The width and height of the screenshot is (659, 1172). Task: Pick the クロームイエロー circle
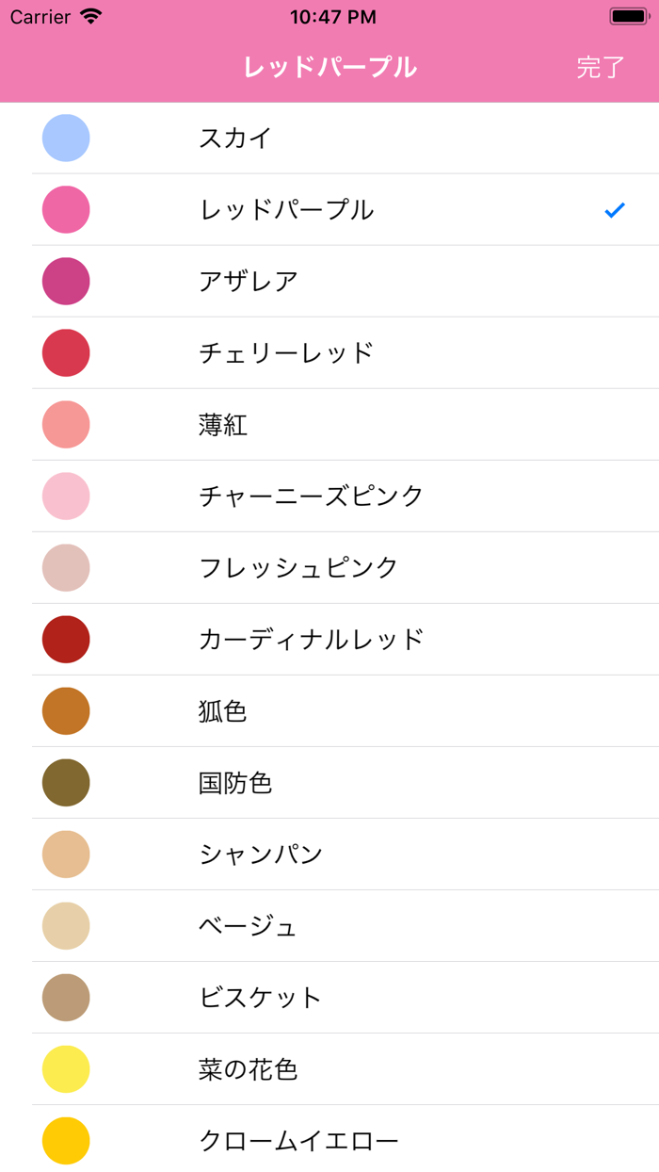(x=66, y=1141)
